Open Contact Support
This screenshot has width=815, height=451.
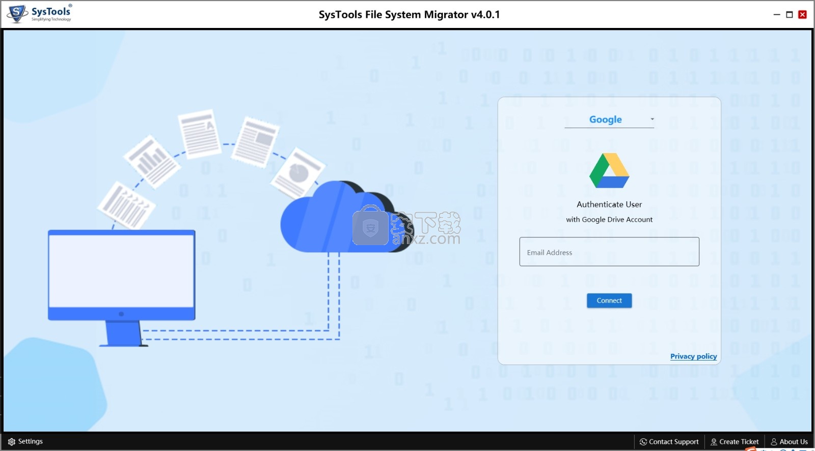point(669,442)
